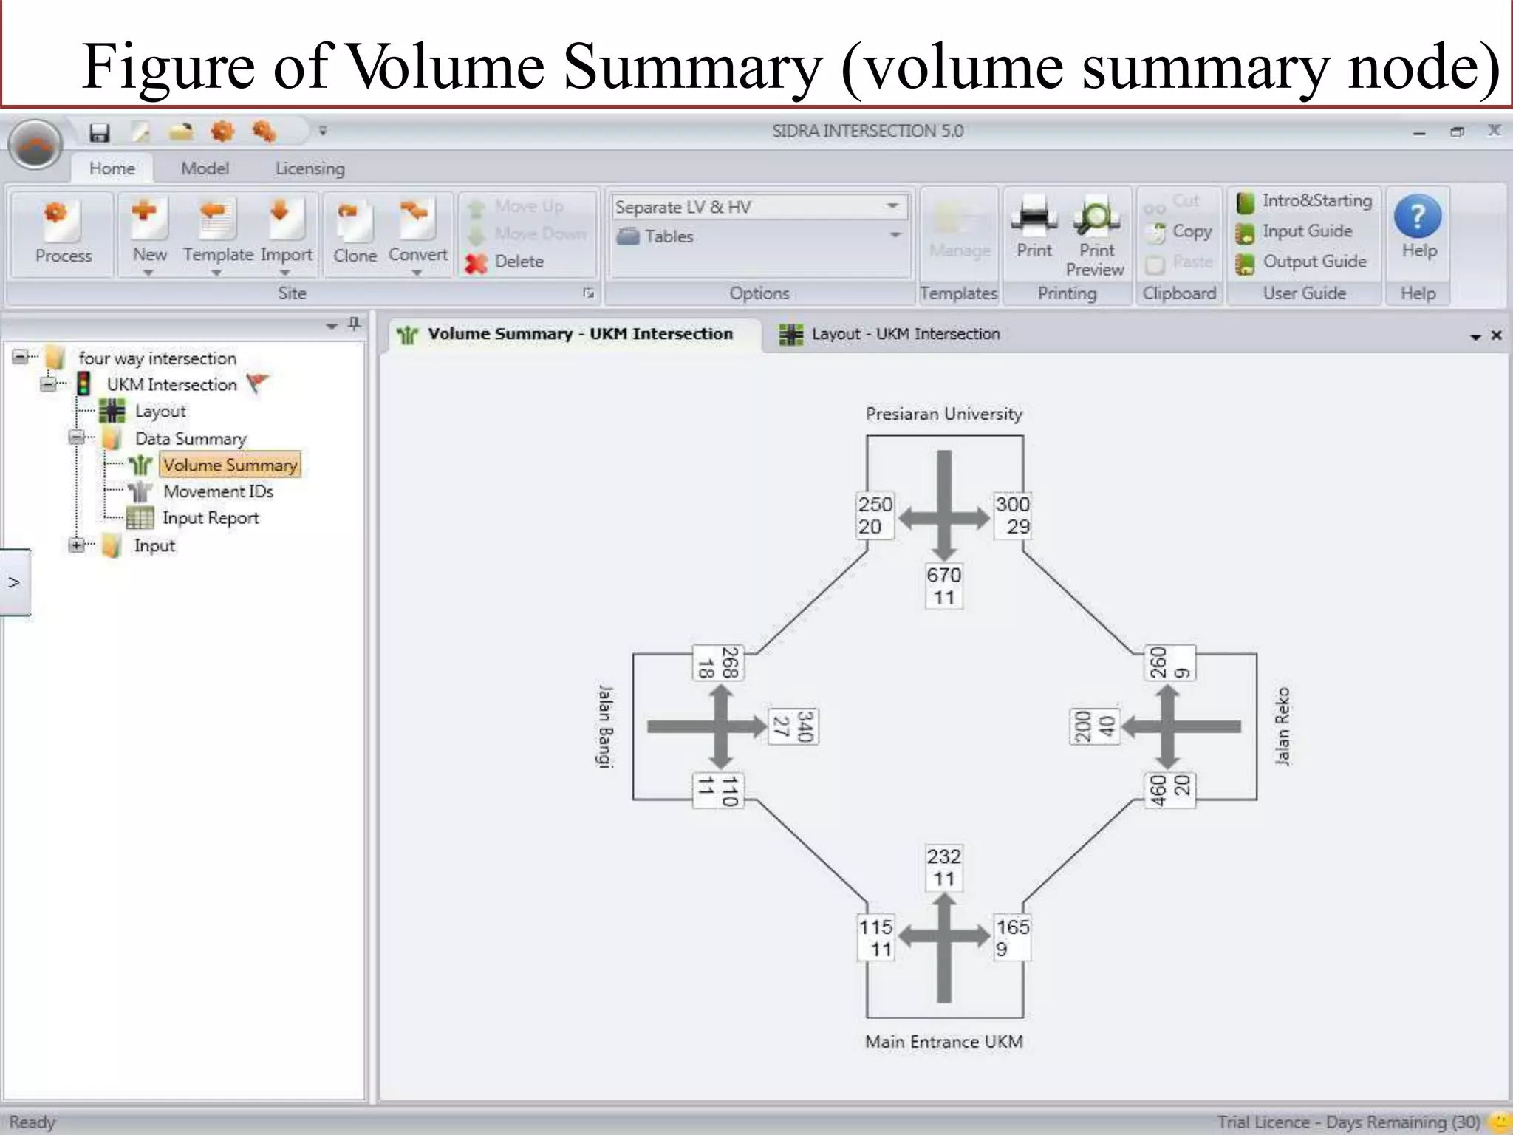Expand the Input folder node

pos(76,545)
